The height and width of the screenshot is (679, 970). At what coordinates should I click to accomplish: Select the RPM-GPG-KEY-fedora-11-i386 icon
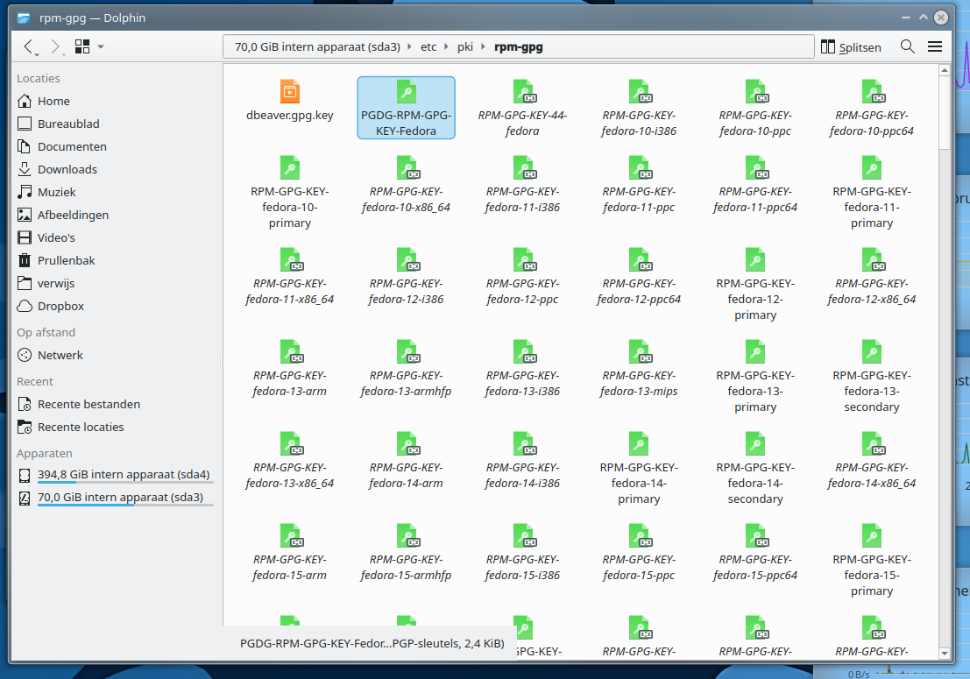(x=523, y=167)
